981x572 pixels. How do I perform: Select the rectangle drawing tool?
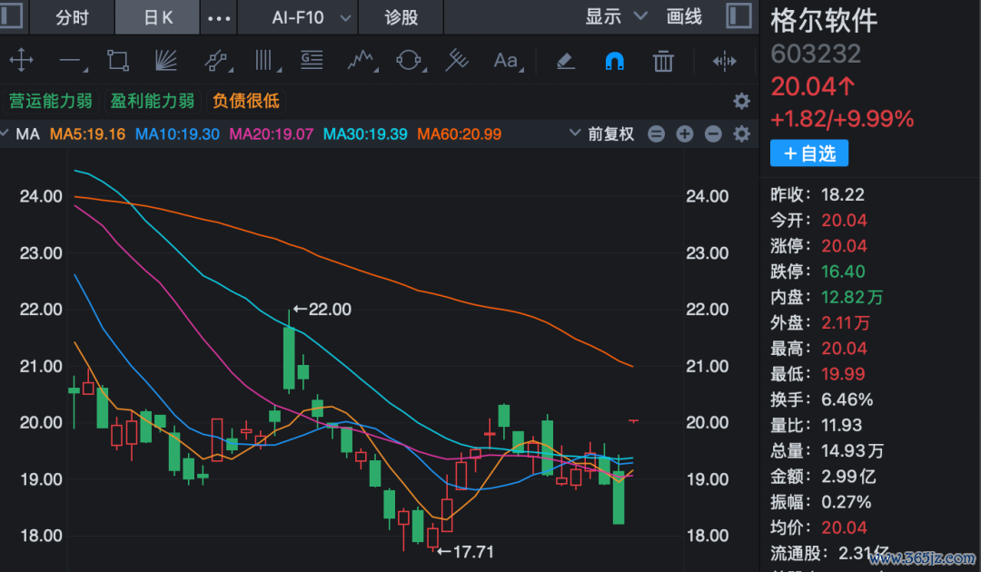[117, 61]
